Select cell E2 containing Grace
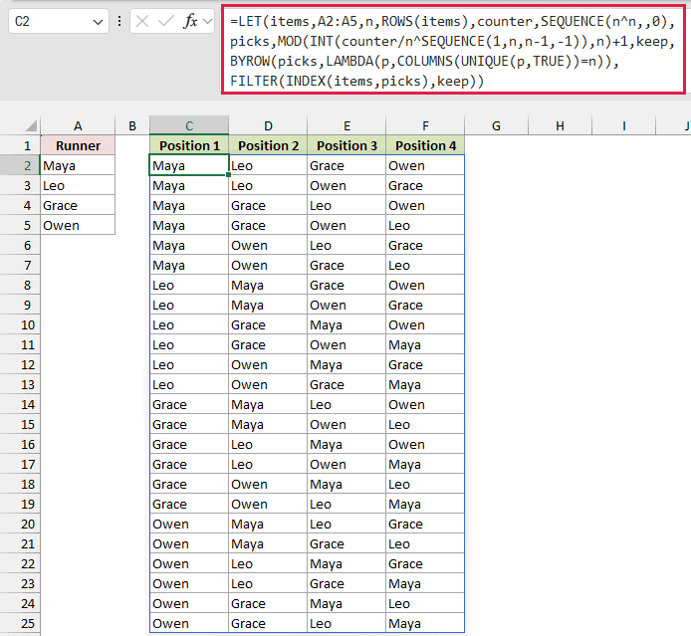The image size is (691, 636). pos(346,165)
